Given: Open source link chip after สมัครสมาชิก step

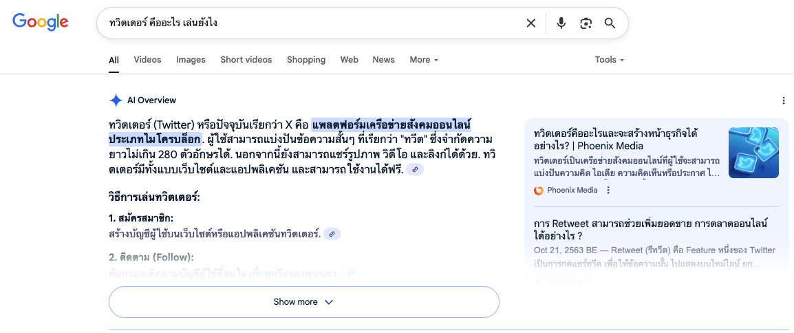Looking at the screenshot, I should pos(332,234).
